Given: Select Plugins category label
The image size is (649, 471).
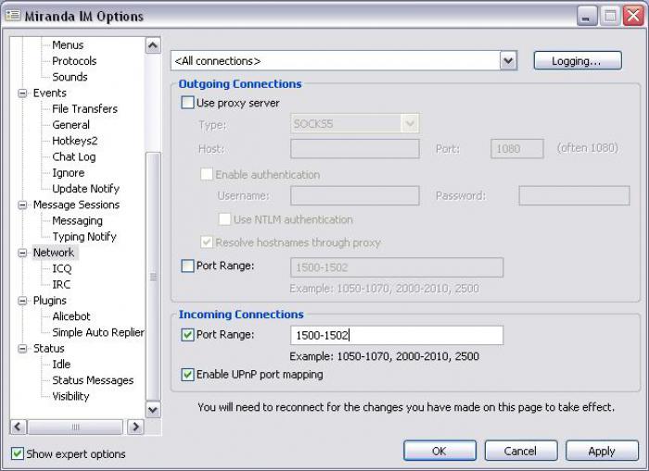Looking at the screenshot, I should pyautogui.click(x=50, y=301).
